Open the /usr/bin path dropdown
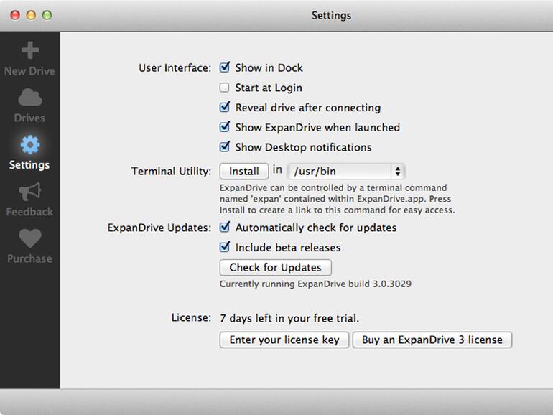 pos(345,172)
